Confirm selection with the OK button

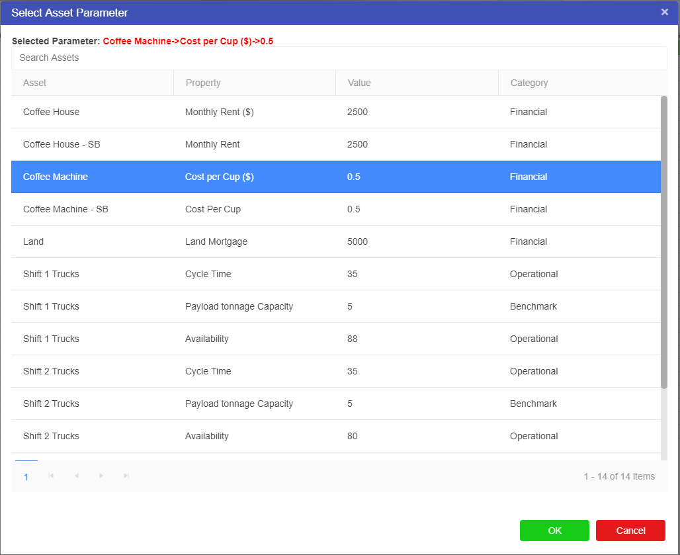pos(554,531)
